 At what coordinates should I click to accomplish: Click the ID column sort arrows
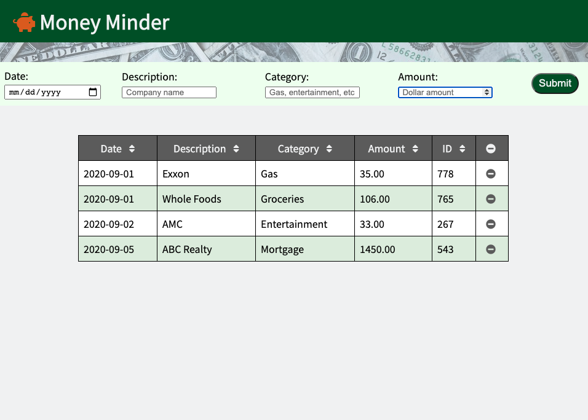pyautogui.click(x=462, y=148)
